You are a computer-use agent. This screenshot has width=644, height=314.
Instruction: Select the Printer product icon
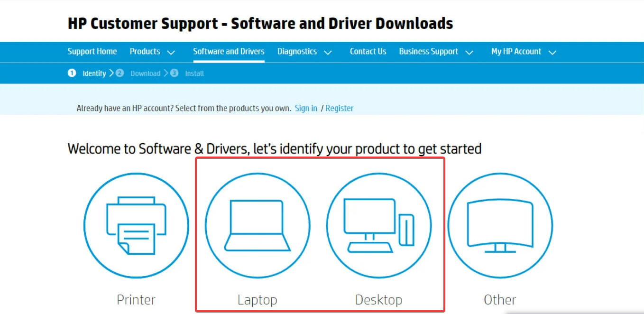point(136,225)
